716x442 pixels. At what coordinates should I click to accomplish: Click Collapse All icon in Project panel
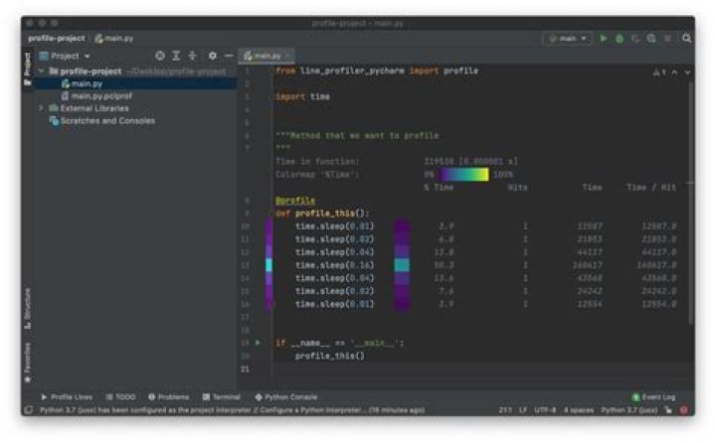coord(192,56)
